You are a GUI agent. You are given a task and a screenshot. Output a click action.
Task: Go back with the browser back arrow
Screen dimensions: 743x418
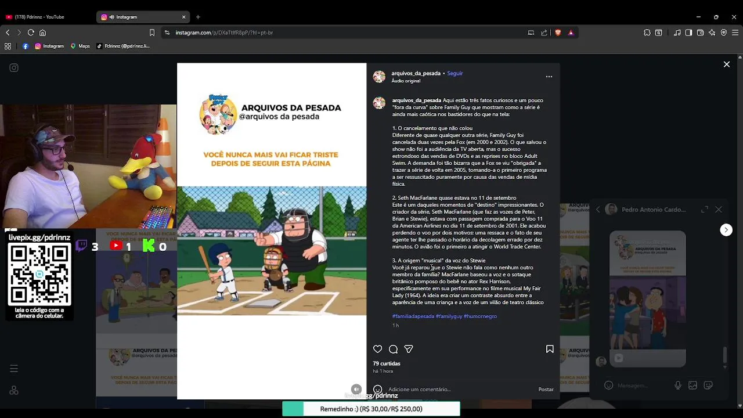coord(8,33)
